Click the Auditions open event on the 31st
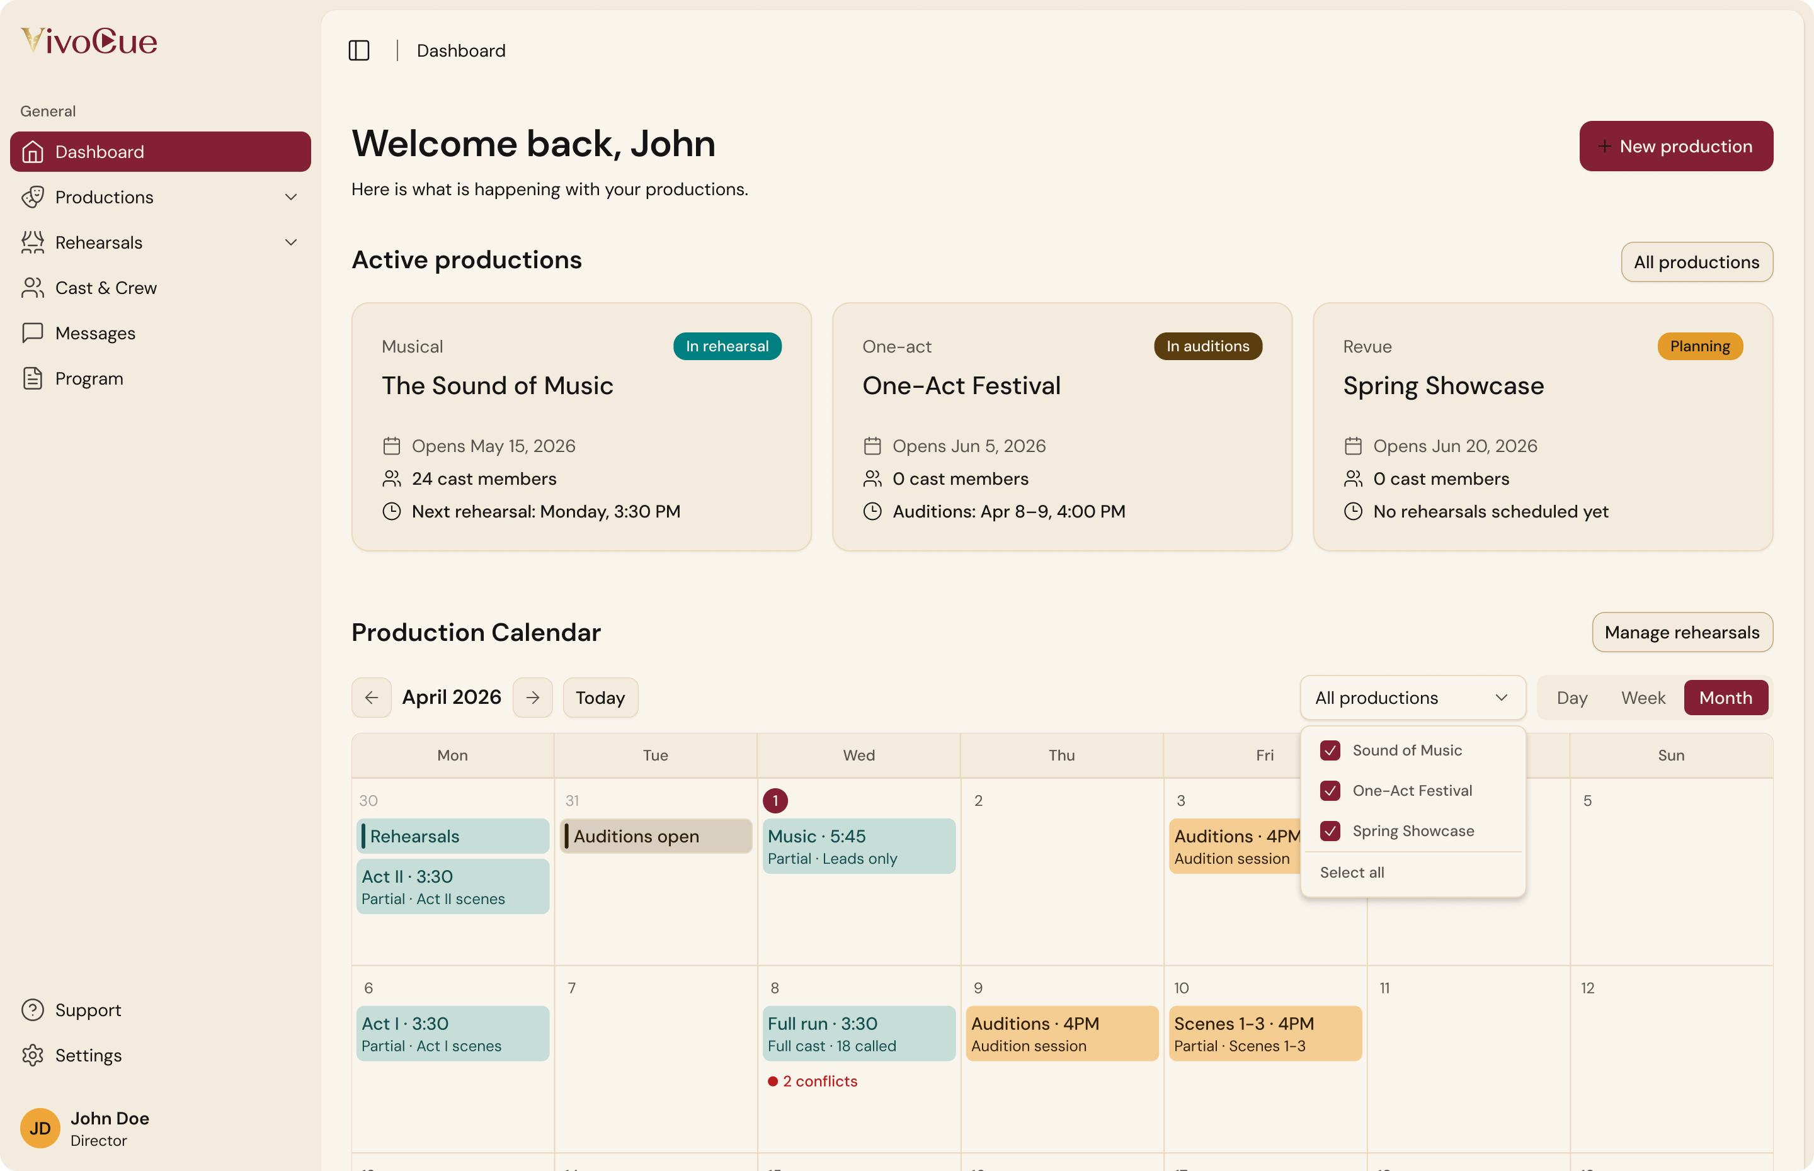 [656, 835]
